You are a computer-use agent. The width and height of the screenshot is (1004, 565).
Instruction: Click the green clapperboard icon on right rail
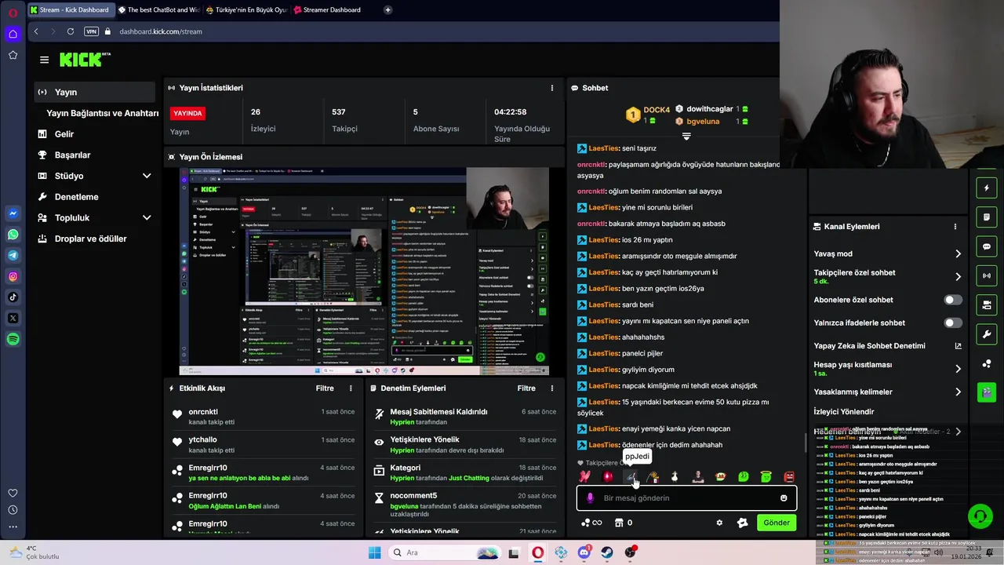click(x=987, y=392)
